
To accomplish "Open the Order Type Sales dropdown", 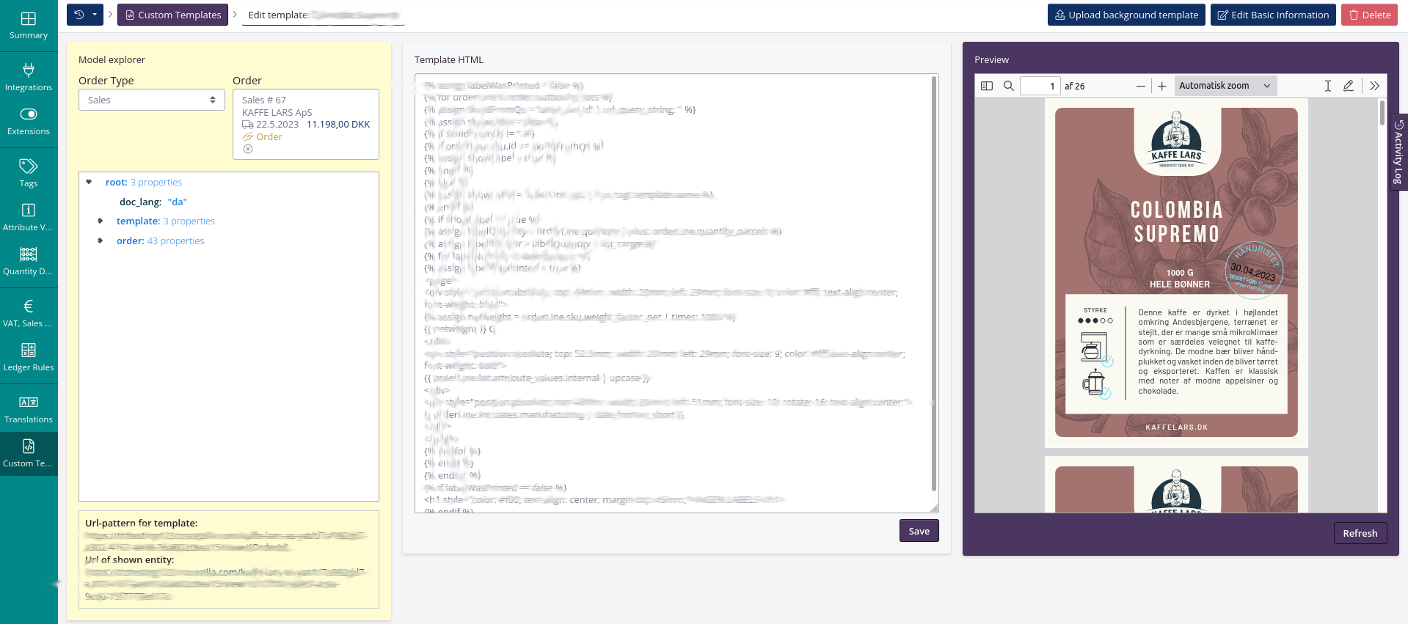I will [x=151, y=100].
